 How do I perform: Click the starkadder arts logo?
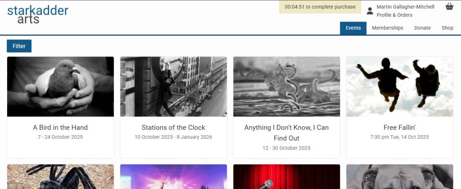pos(38,15)
